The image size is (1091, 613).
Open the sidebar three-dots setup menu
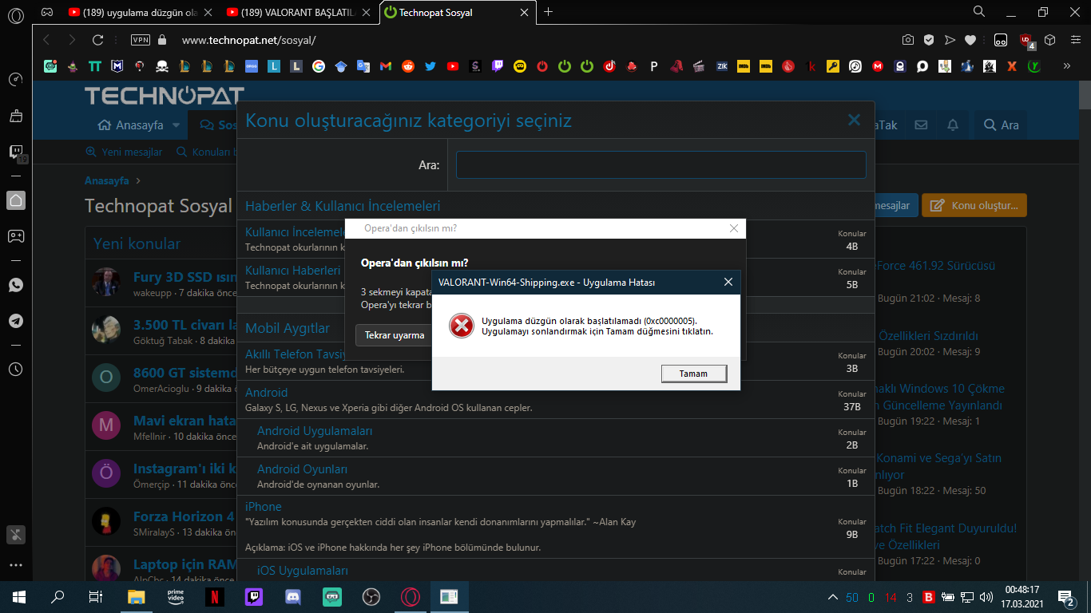[16, 565]
